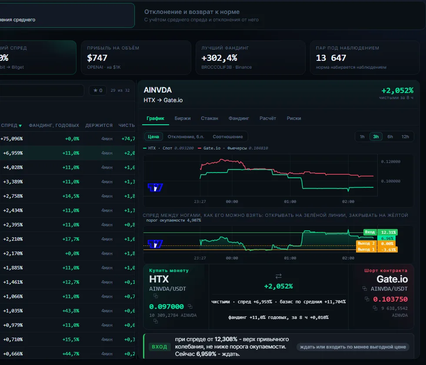The image size is (426, 365).
Task: Open the Стакан tab
Action: pos(210,118)
